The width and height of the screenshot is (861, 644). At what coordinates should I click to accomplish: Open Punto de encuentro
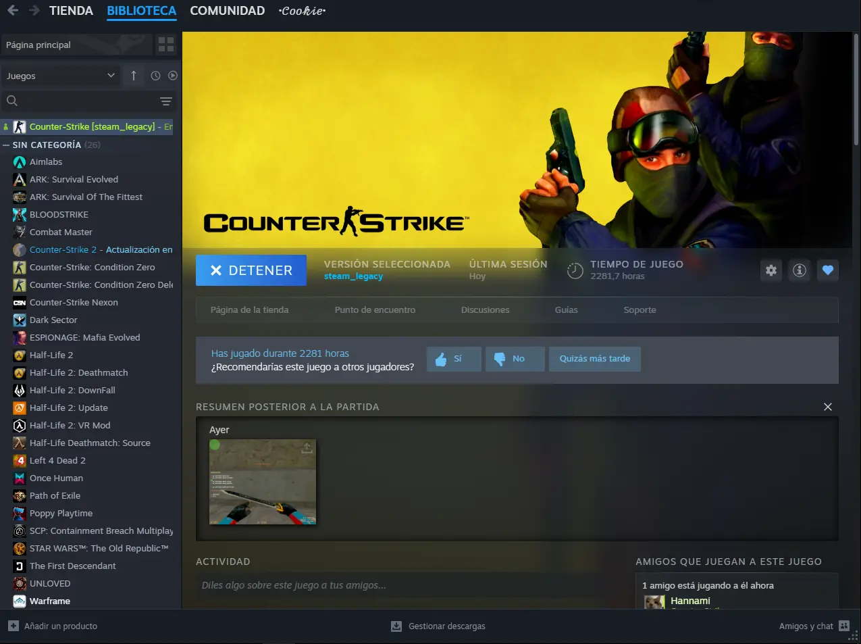[375, 309]
